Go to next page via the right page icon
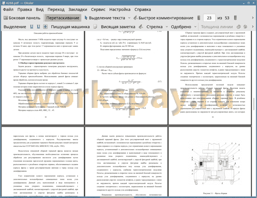 click(x=235, y=18)
